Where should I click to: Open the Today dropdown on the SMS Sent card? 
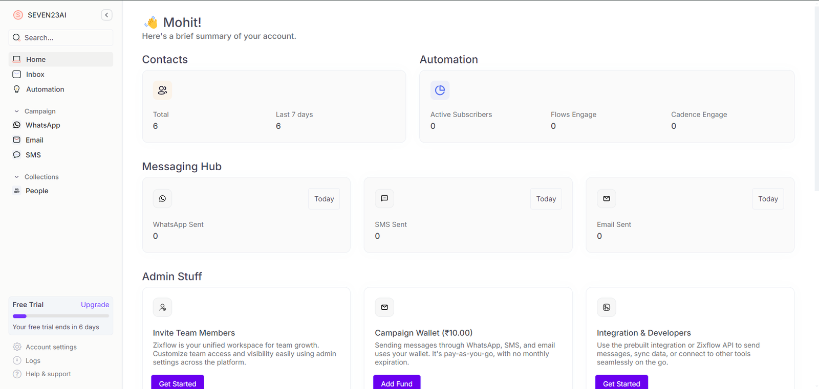[546, 199]
